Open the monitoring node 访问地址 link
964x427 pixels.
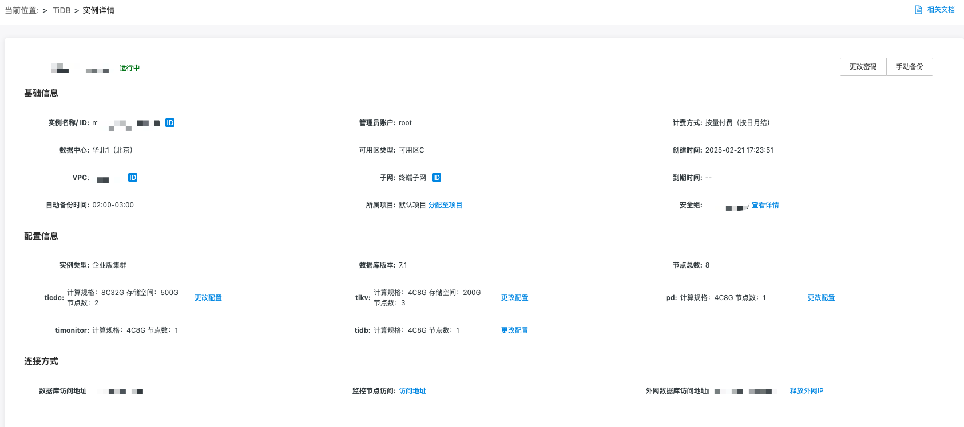tap(412, 391)
